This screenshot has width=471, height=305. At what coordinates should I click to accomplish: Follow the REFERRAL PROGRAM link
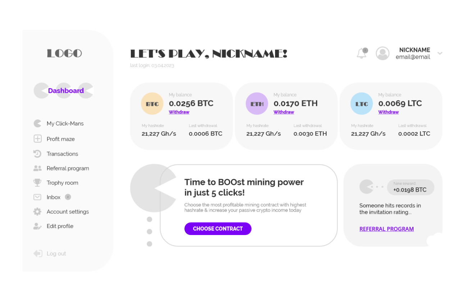coord(387,229)
